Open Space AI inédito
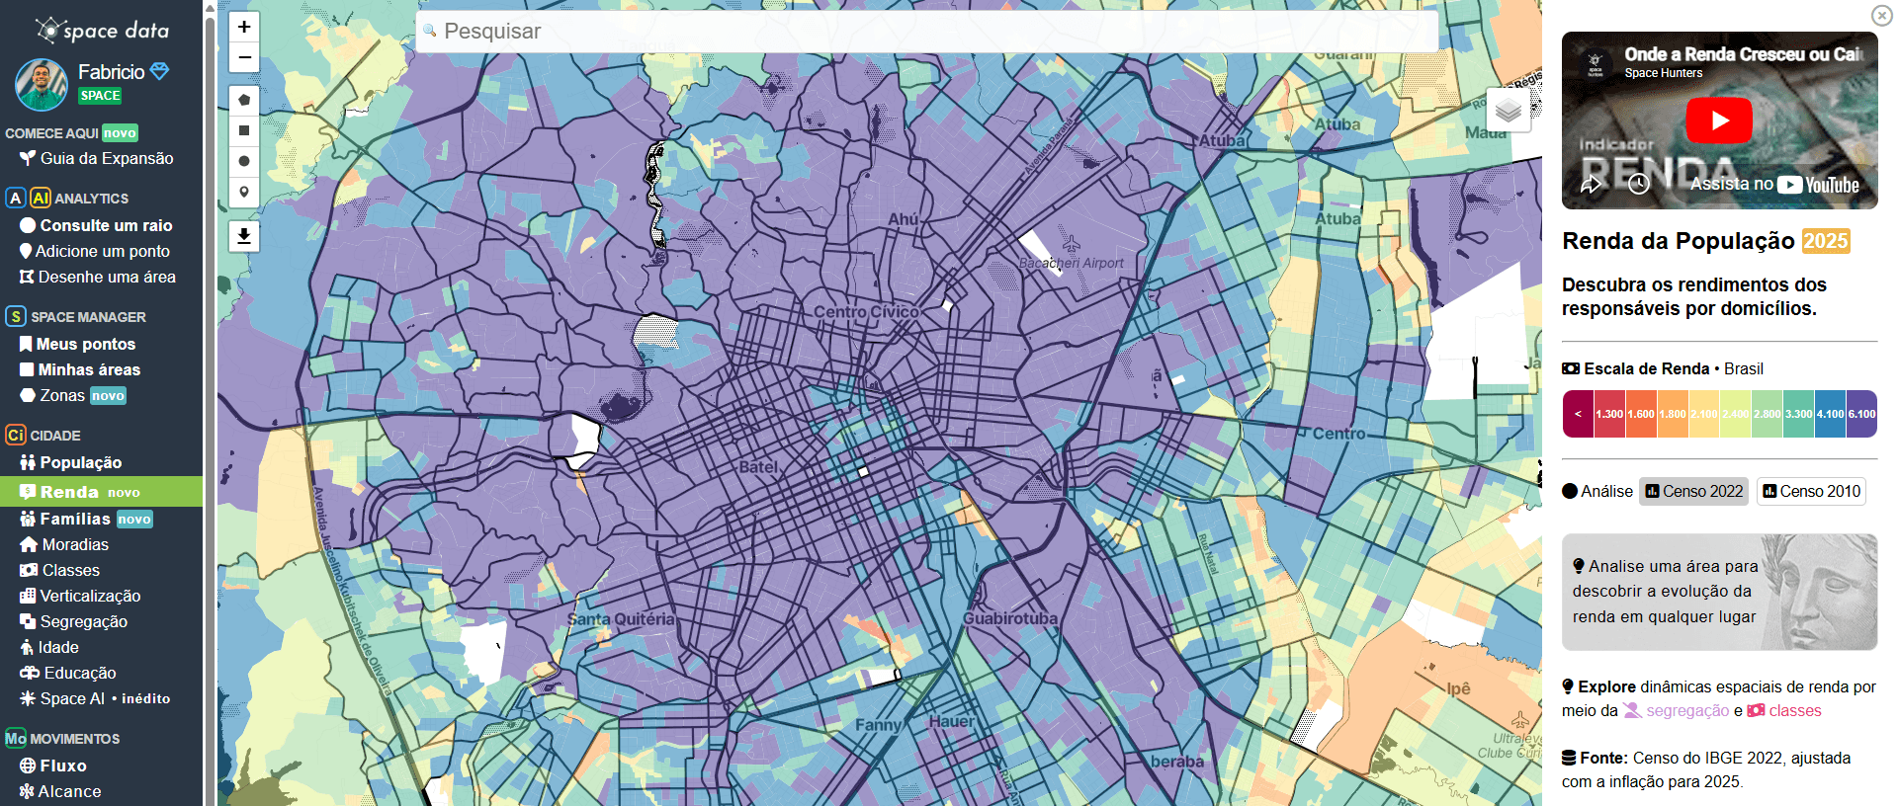 (x=94, y=698)
